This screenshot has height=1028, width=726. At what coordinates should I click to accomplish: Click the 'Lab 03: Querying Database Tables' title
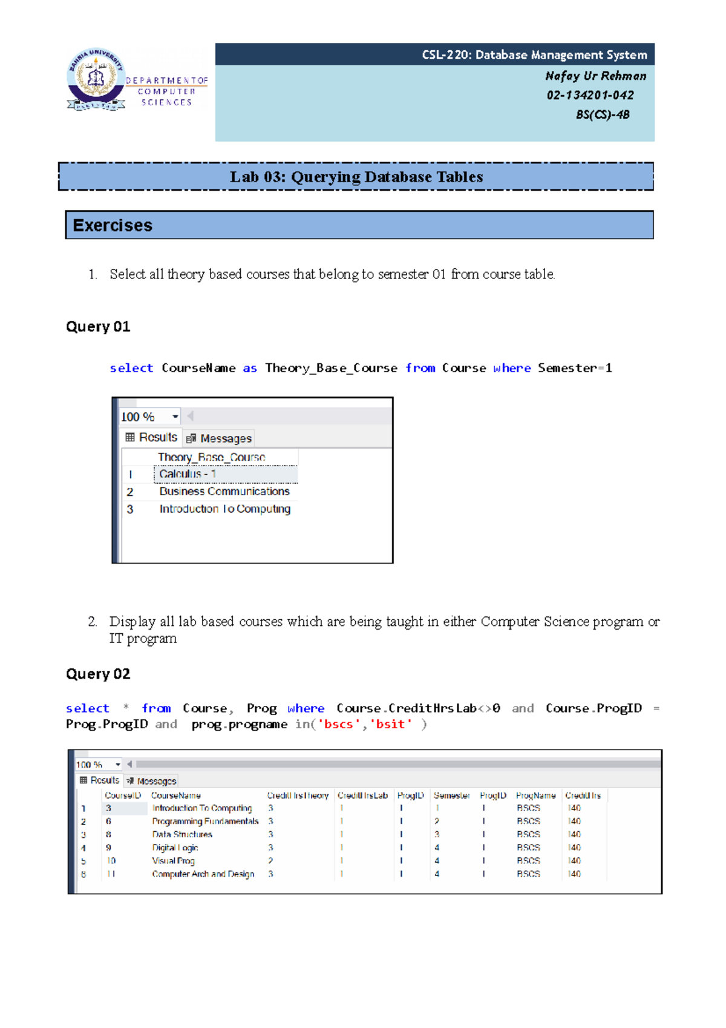356,177
